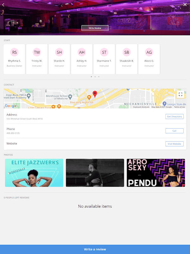
Task: Jump to third staff carousel page dot
Action: [99, 77]
